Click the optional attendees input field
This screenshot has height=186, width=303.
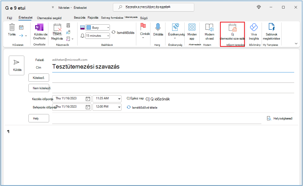(x=173, y=88)
